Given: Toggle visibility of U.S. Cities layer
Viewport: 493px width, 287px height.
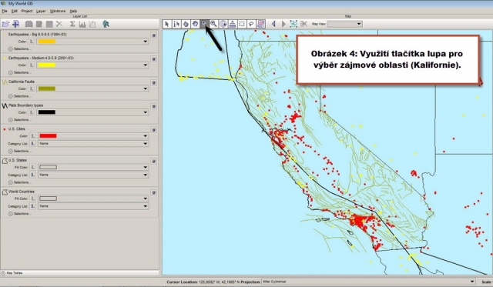Looking at the screenshot, I should (154, 130).
